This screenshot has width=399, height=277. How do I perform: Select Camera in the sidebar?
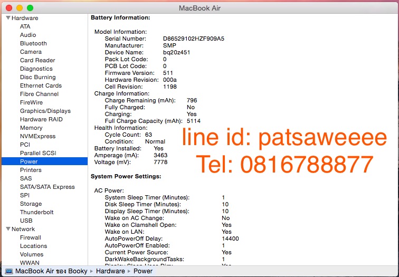tap(31, 52)
